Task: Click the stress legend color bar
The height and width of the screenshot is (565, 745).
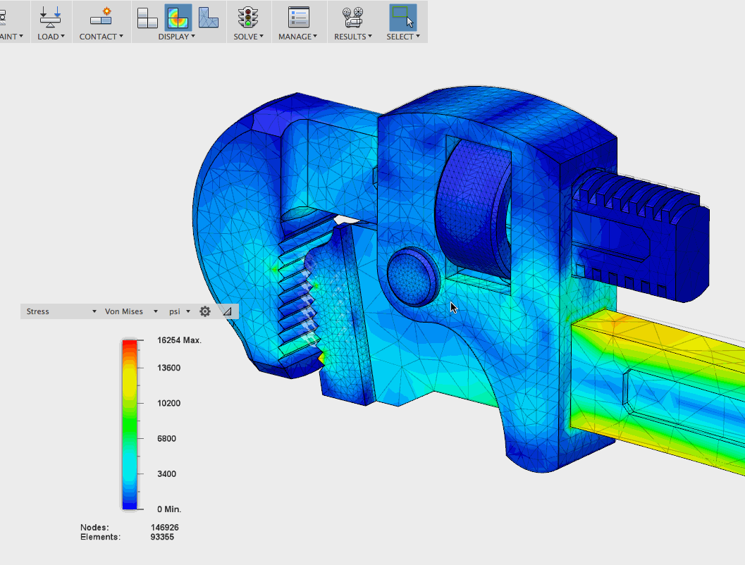Action: [129, 424]
